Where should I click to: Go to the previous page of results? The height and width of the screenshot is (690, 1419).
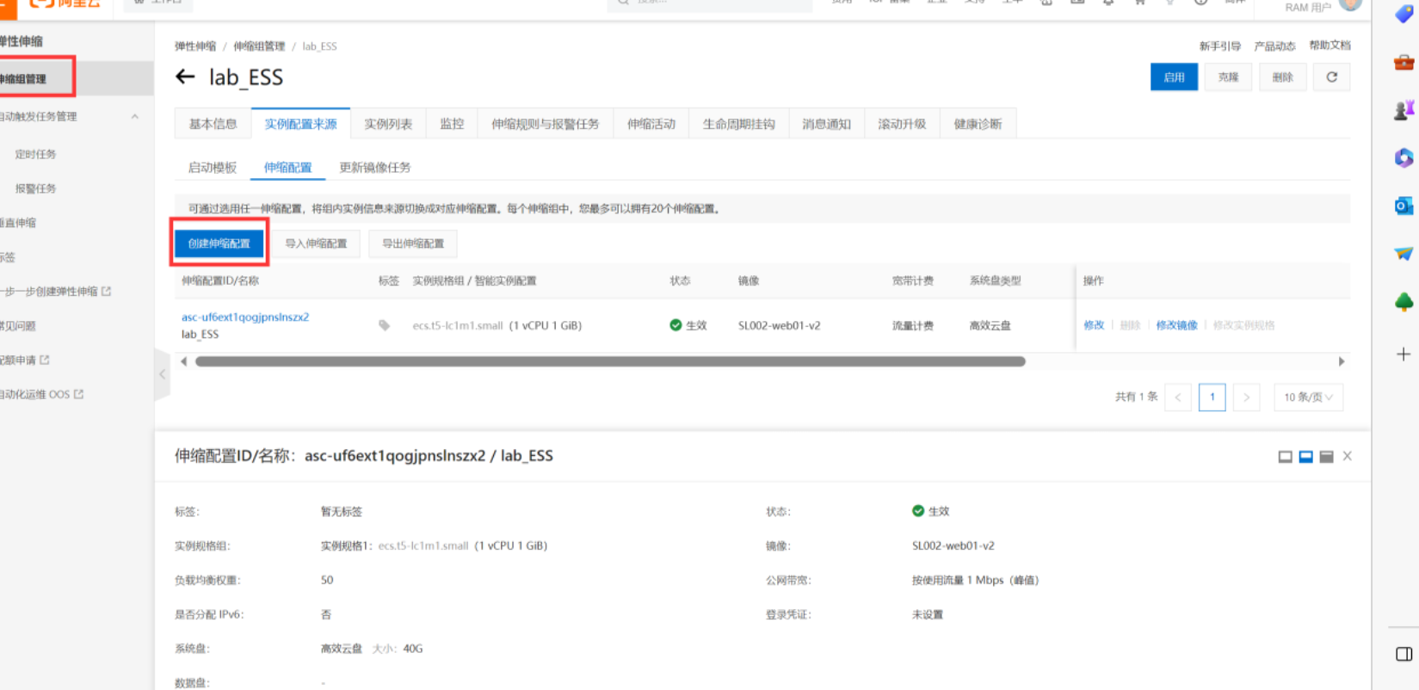coord(1177,397)
